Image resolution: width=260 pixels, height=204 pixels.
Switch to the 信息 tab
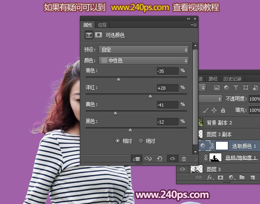[x=102, y=25]
